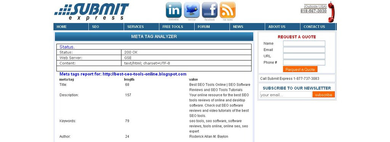Image resolution: width=390 pixels, height=142 pixels.
Task: Click the 'meta tag' column header
Action: tap(66, 80)
